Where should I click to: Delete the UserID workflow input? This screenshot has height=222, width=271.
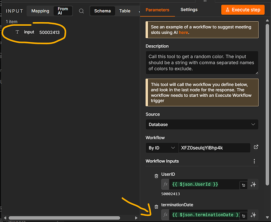click(x=156, y=176)
